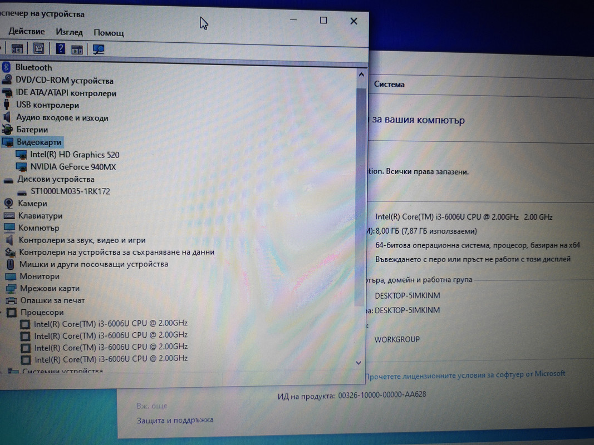This screenshot has height=445, width=594.
Task: Open Защита и поддръжка in System window
Action: [x=175, y=420]
